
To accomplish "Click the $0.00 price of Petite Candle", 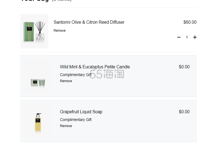I will pos(184,67).
